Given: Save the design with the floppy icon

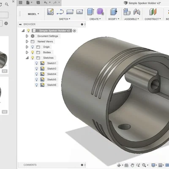Looking at the screenshot, I should [38, 3].
